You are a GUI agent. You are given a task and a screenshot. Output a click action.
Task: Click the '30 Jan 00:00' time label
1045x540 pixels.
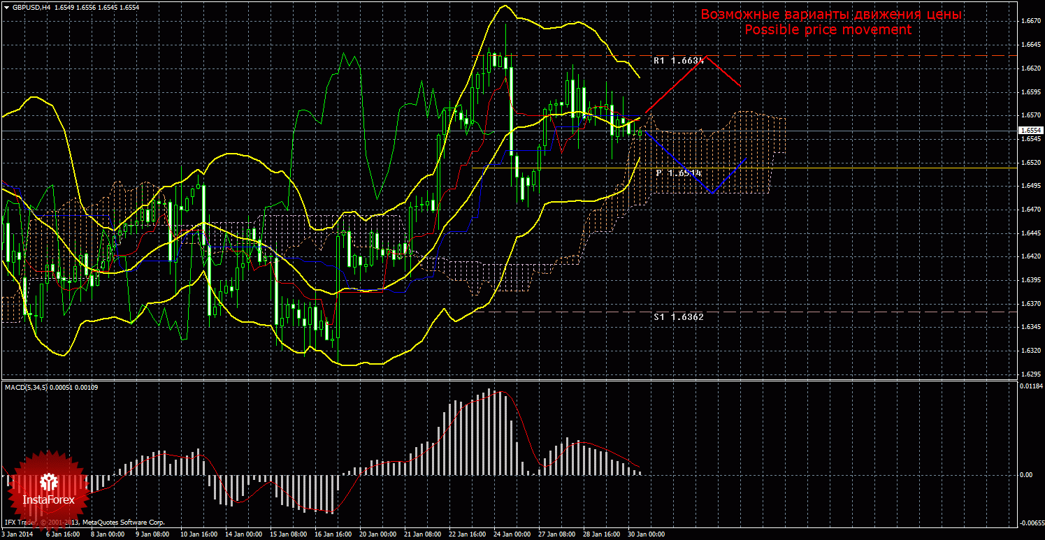pyautogui.click(x=646, y=534)
